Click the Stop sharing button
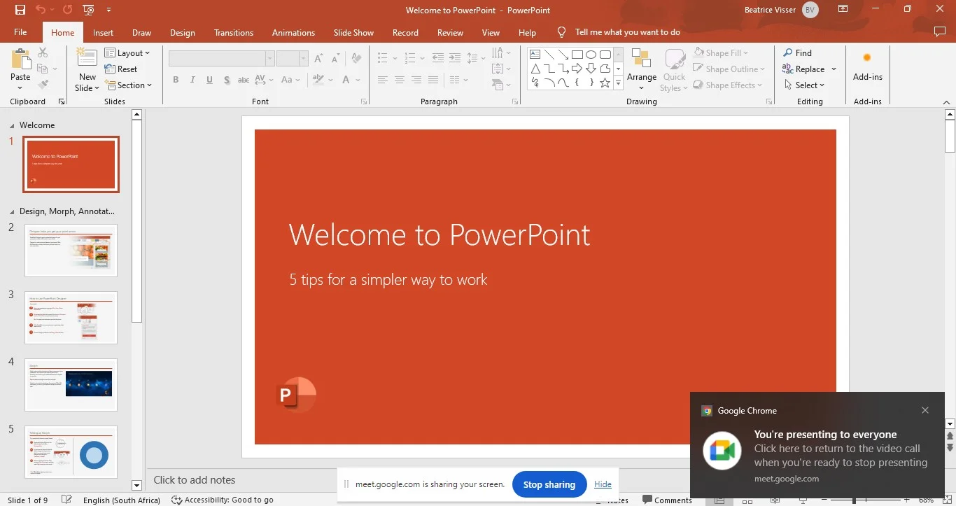Image resolution: width=956 pixels, height=506 pixels. [549, 484]
